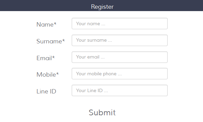This screenshot has height=122, width=203.
Task: Click the 'Your name ...' placeholder text
Action: pos(91,24)
